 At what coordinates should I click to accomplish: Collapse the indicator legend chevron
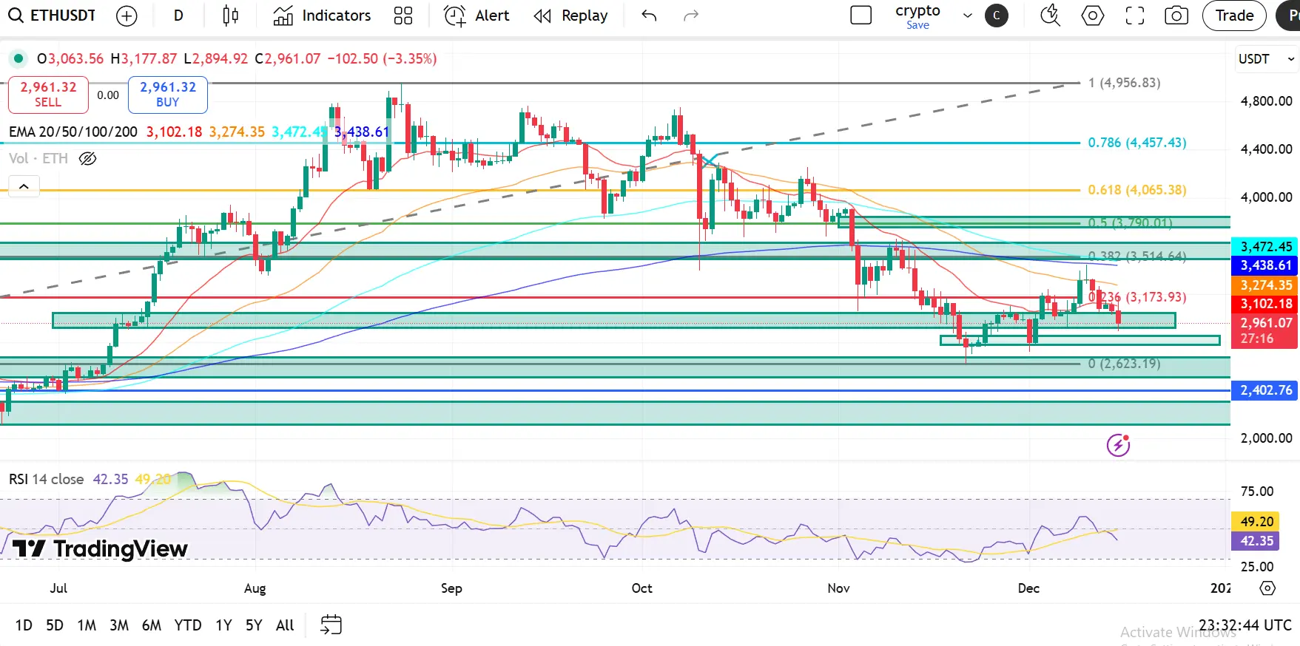(x=24, y=186)
